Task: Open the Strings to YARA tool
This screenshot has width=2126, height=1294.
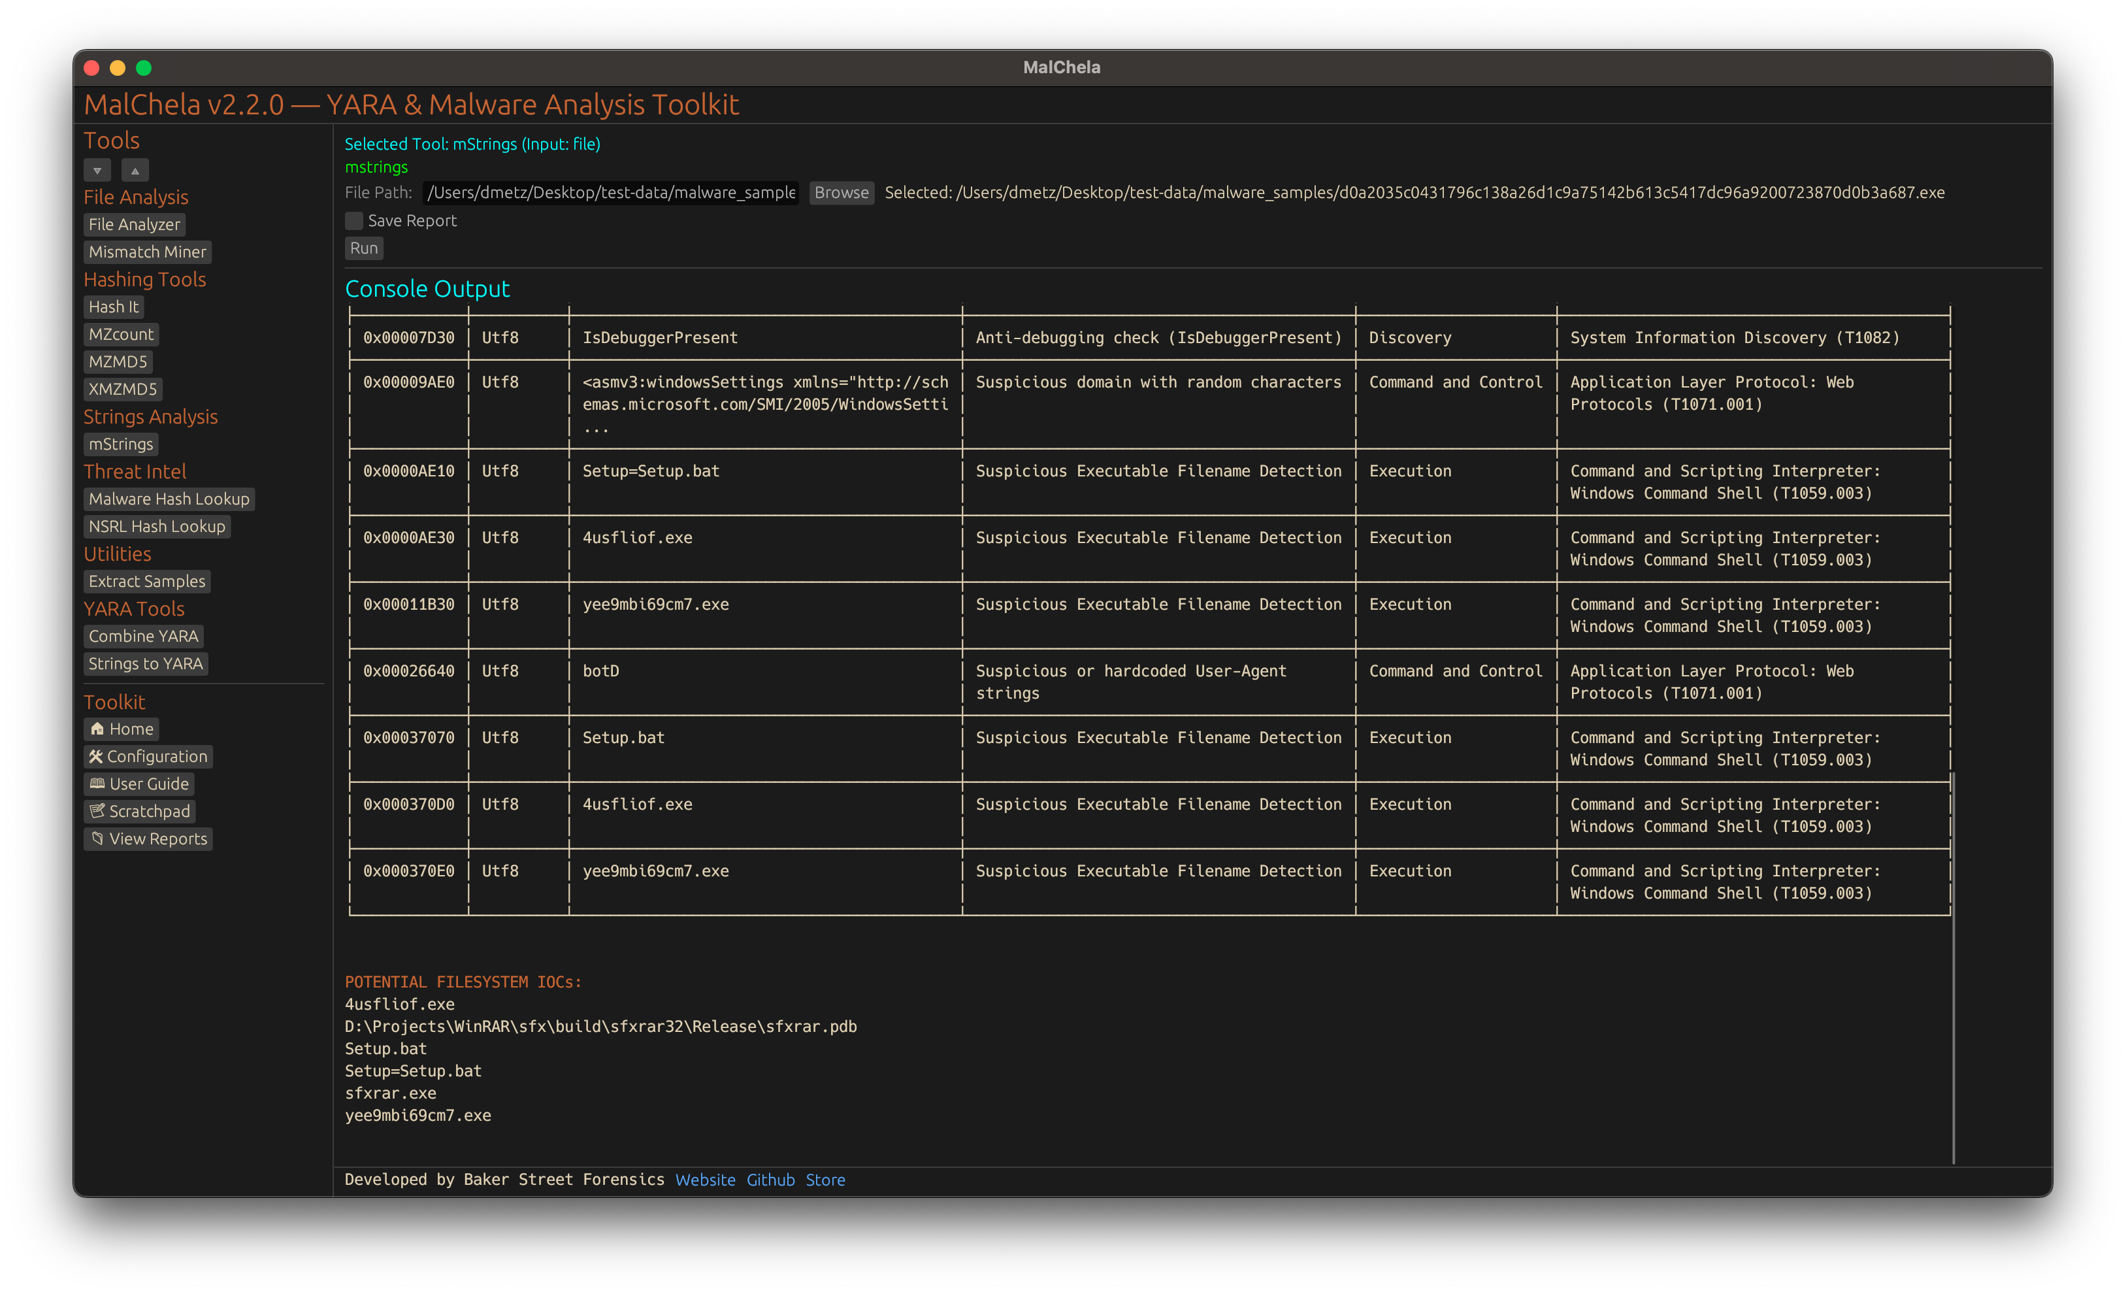Action: pyautogui.click(x=146, y=664)
